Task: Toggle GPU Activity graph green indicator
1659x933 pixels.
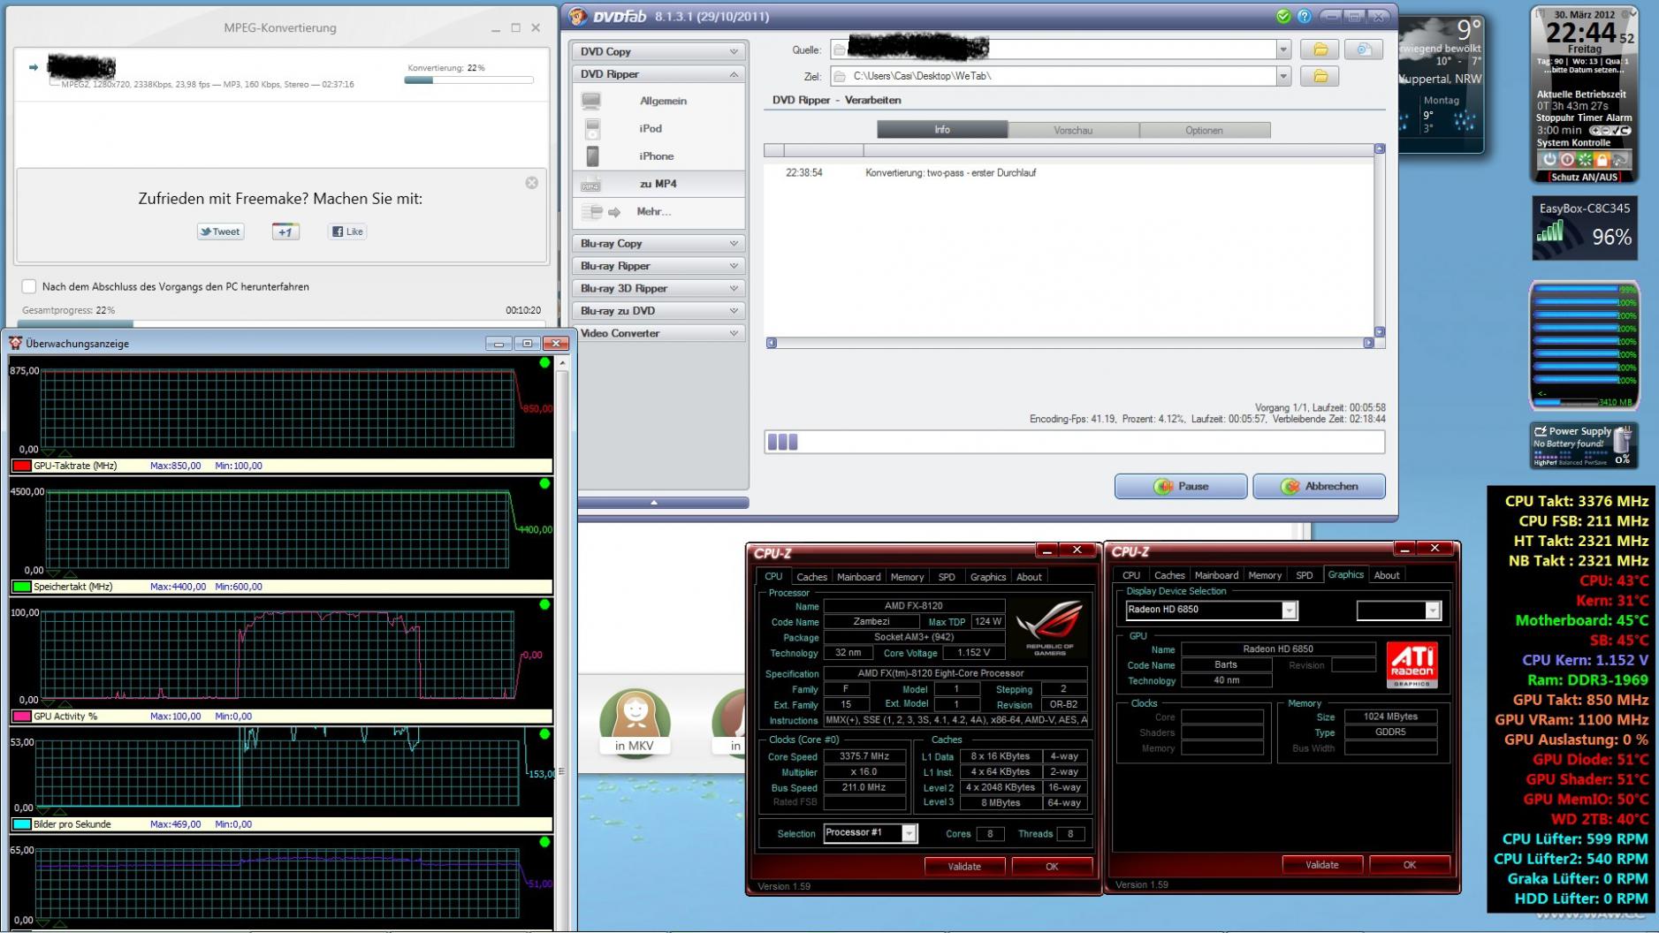Action: coord(544,604)
